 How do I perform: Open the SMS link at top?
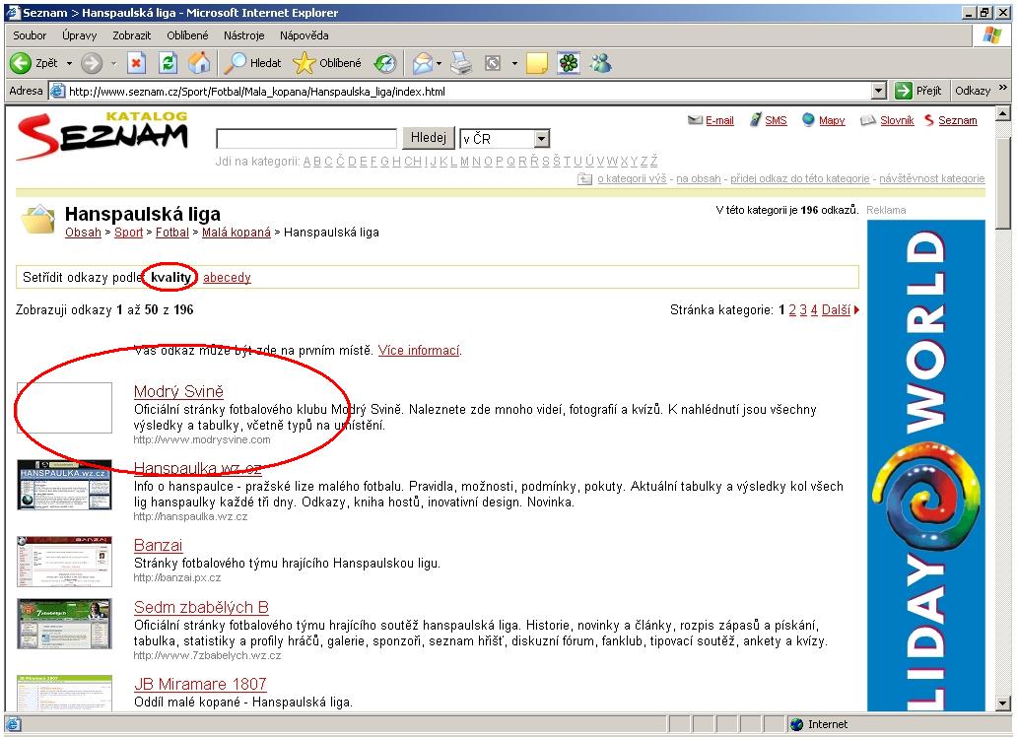776,120
